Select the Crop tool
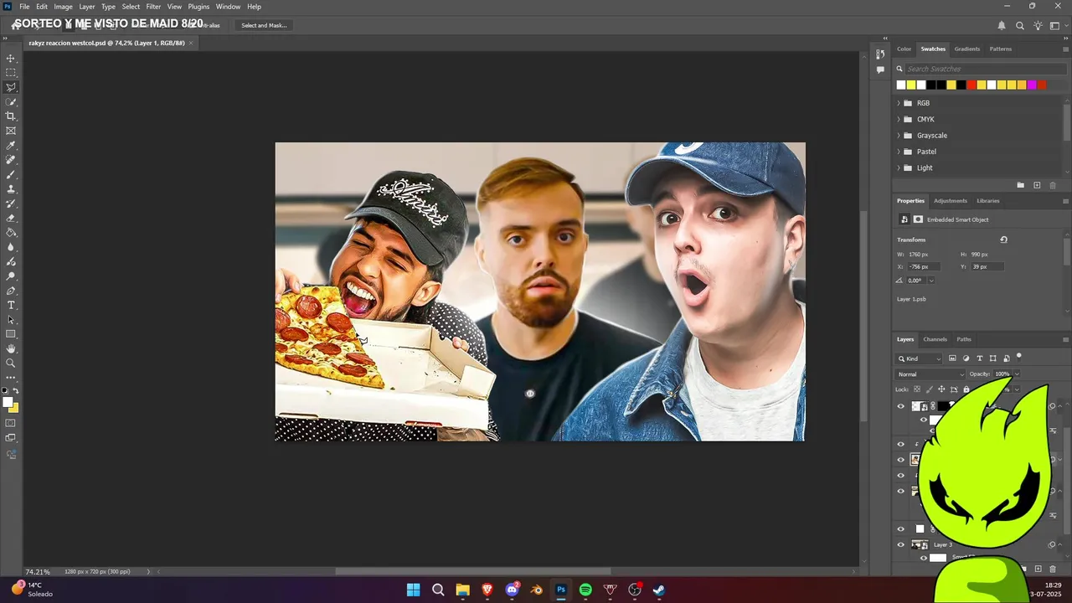Screen dimensions: 1072x603 pos(11,116)
